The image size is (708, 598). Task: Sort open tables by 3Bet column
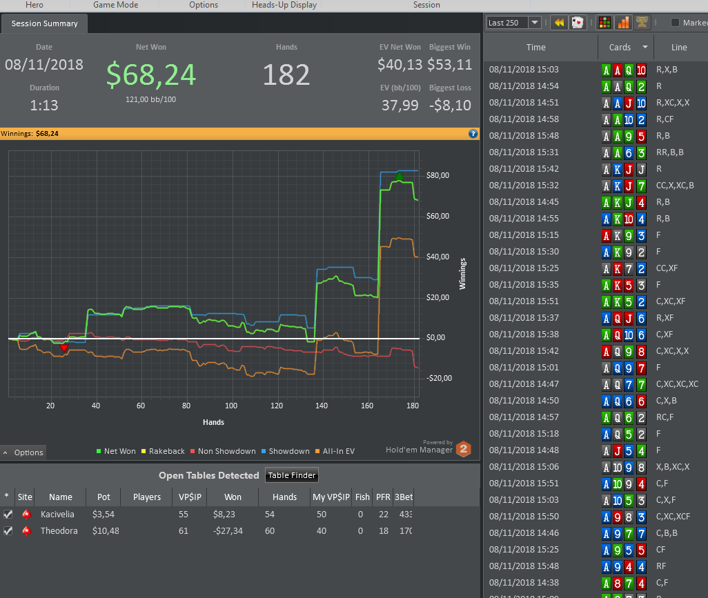(403, 497)
